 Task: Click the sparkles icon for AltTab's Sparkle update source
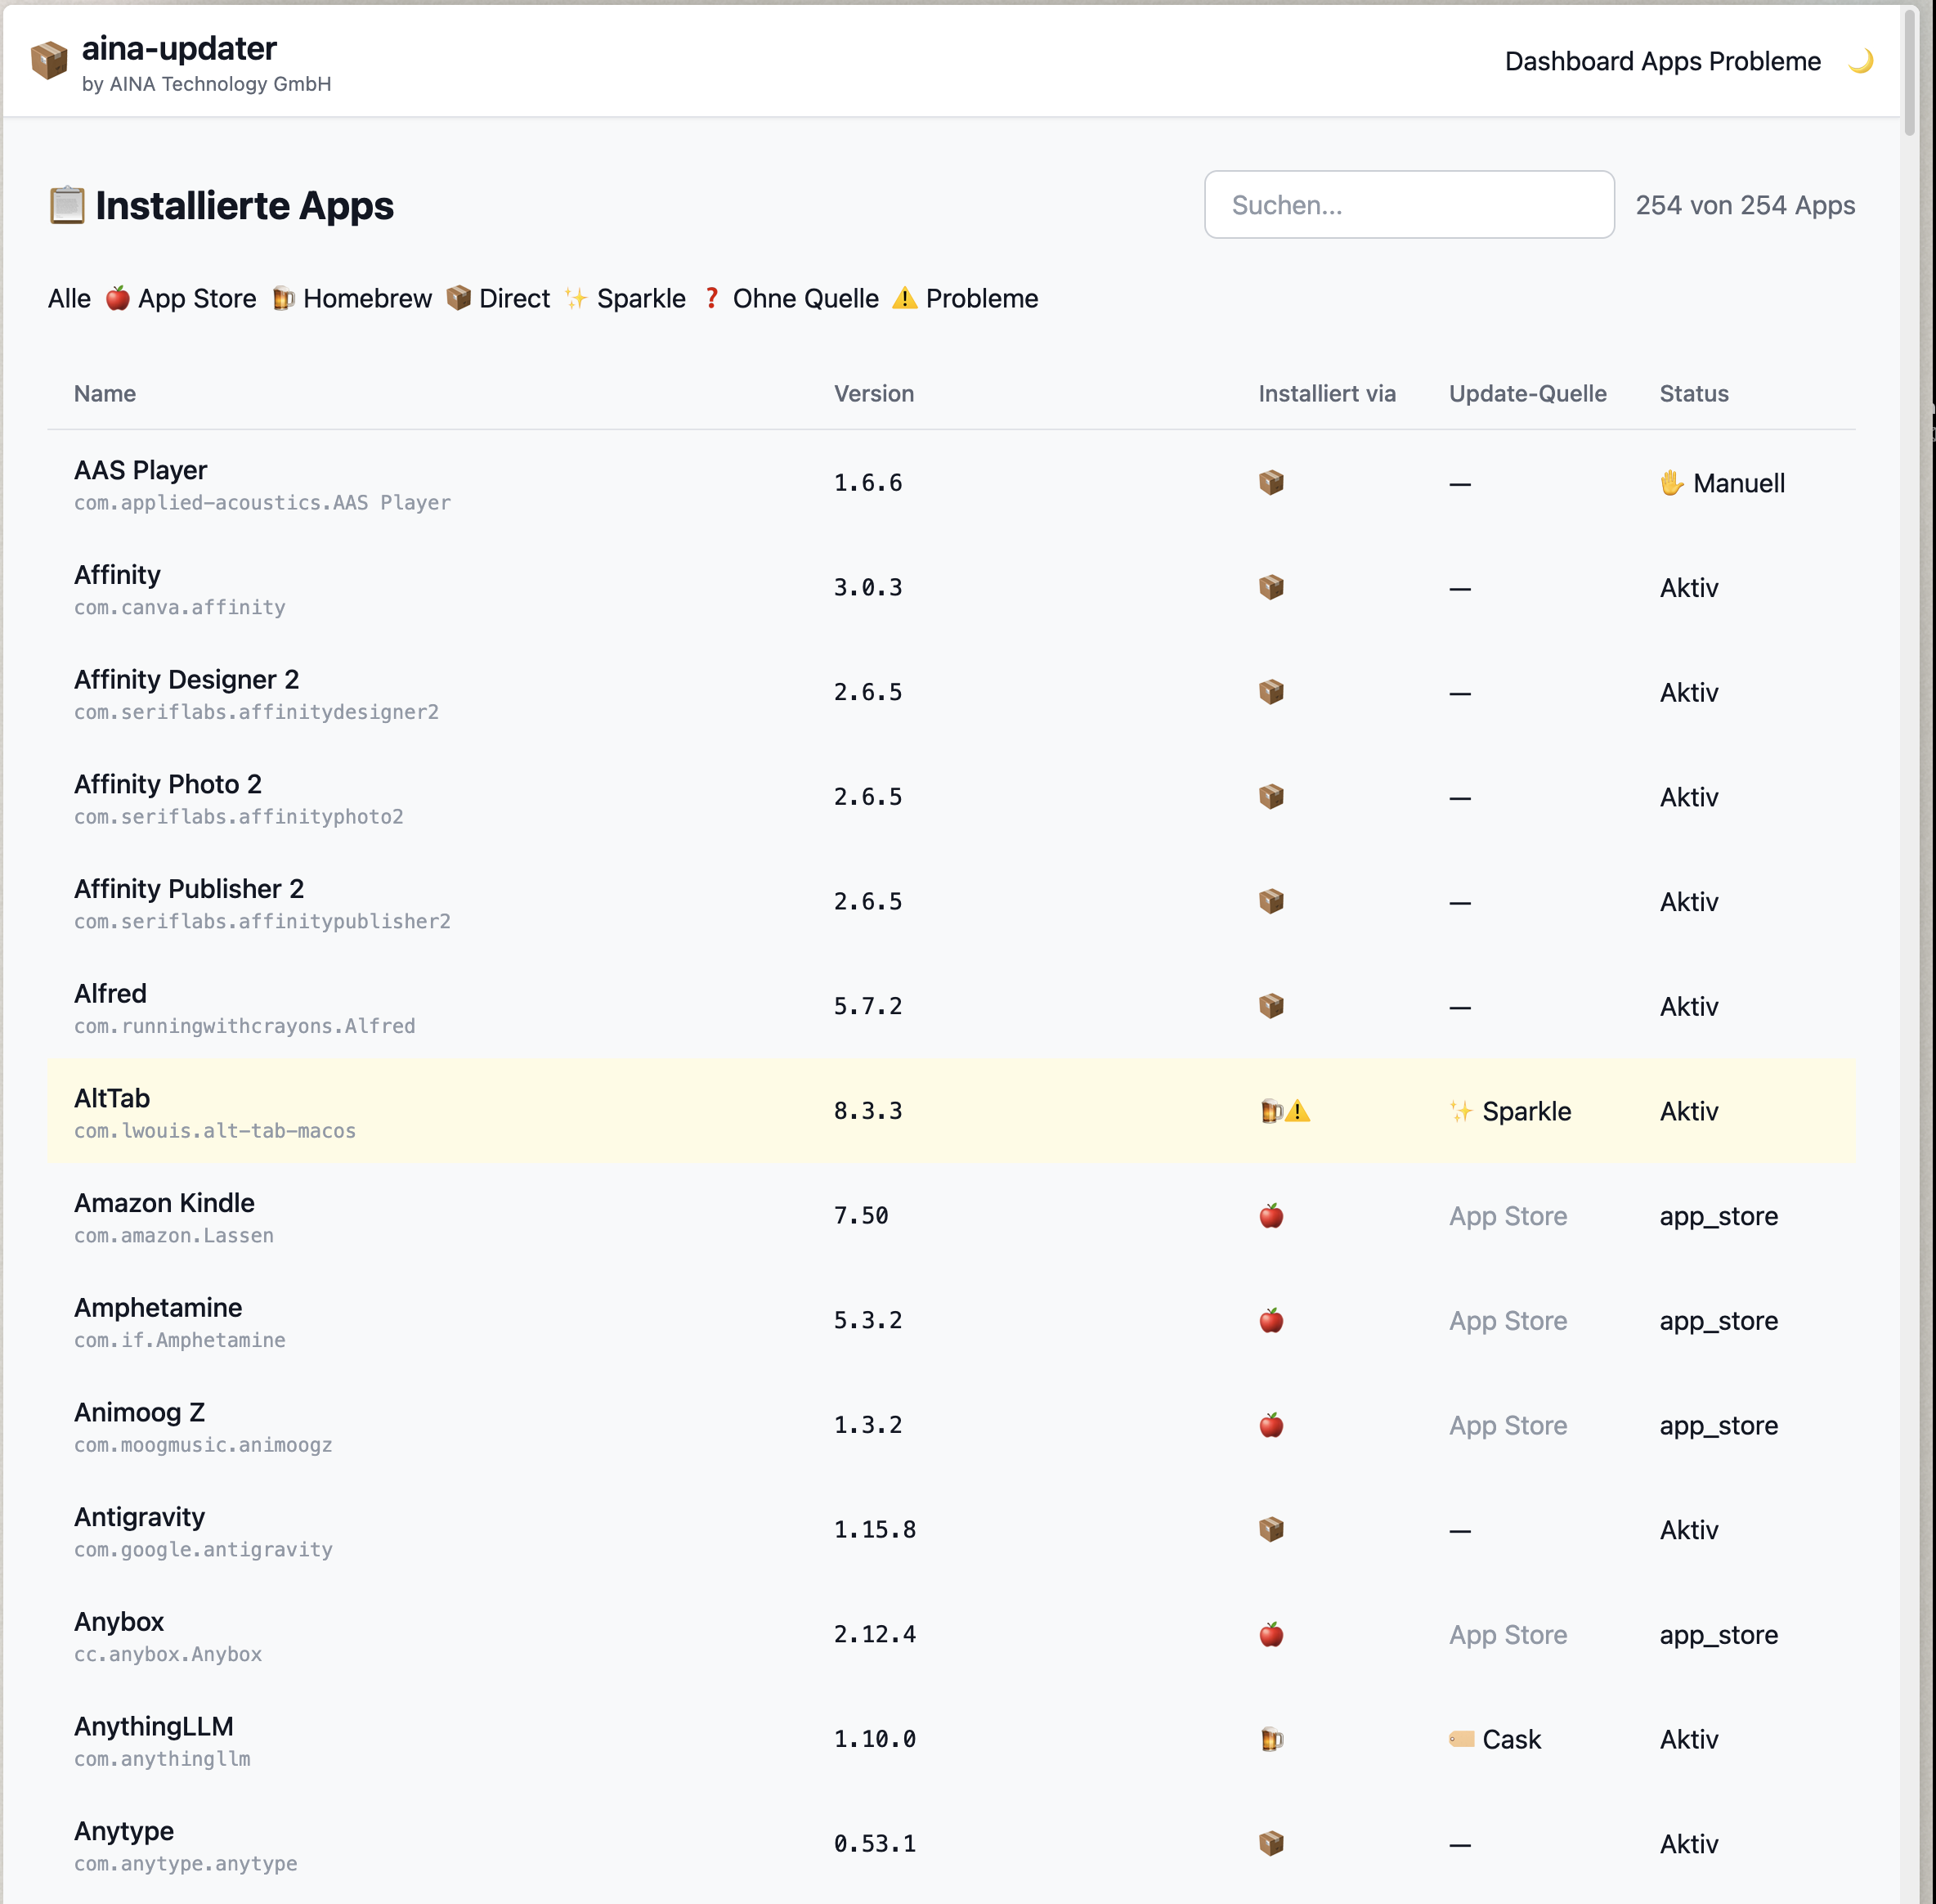pos(1463,1111)
